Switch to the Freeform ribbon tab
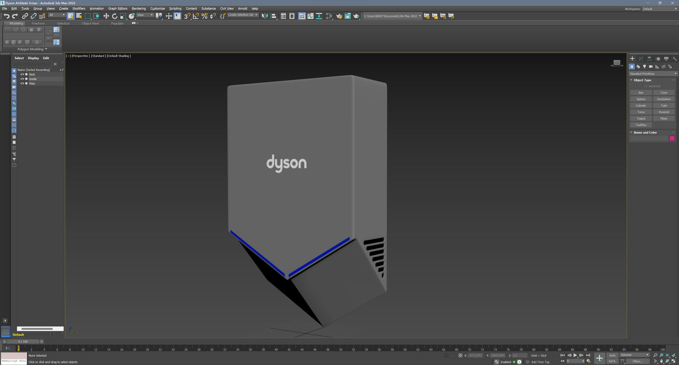The height and width of the screenshot is (365, 679). [38, 23]
